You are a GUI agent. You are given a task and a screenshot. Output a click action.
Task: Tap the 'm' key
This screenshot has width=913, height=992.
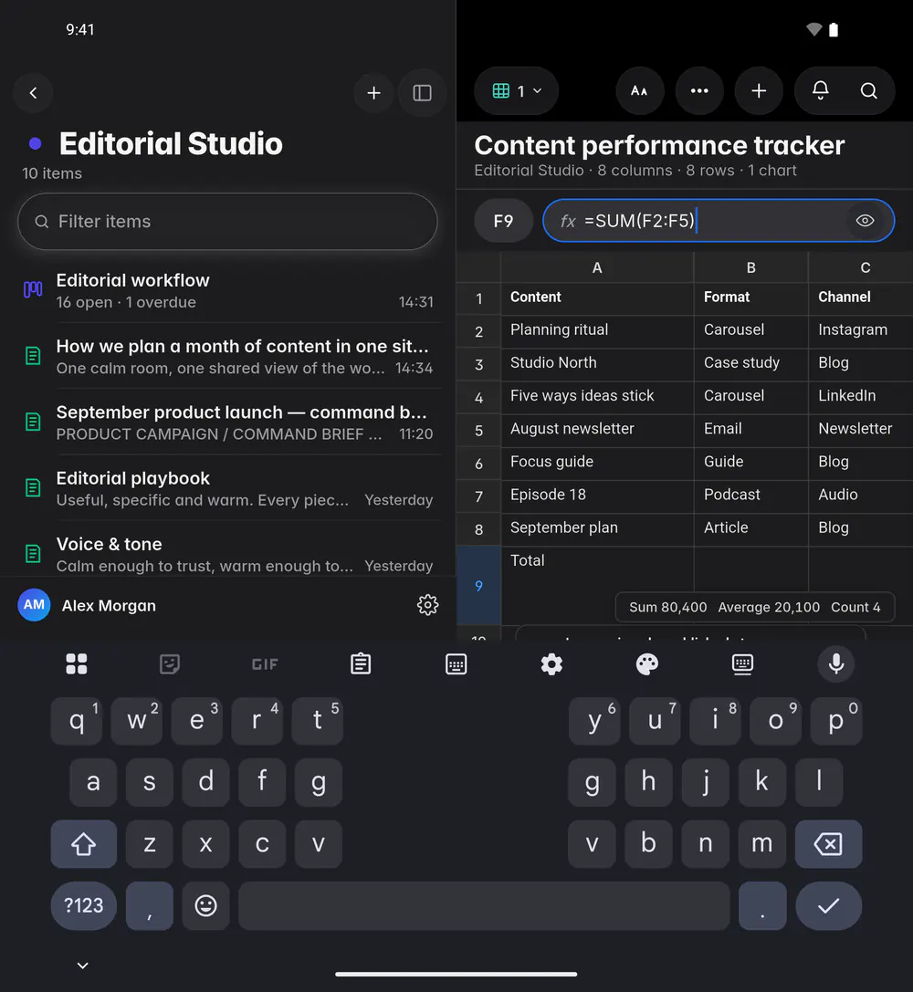pyautogui.click(x=761, y=844)
